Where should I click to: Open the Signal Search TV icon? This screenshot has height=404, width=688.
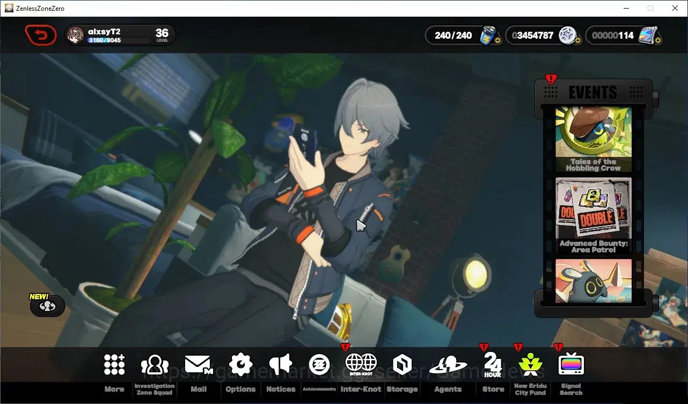coord(571,365)
